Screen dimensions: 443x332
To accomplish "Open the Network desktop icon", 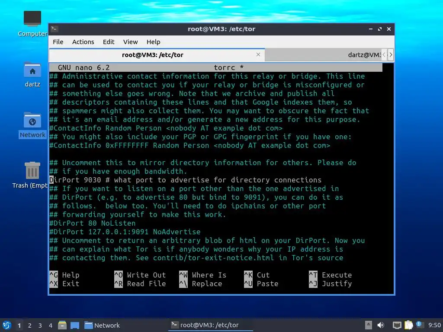I will (32, 125).
